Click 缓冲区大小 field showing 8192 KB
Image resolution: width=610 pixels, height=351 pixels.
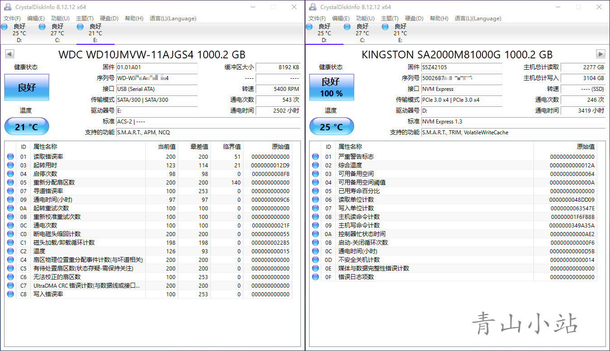pyautogui.click(x=278, y=67)
